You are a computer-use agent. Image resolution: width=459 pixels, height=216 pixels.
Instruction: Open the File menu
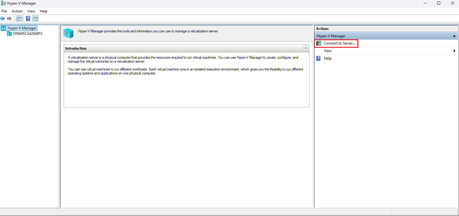(x=4, y=11)
